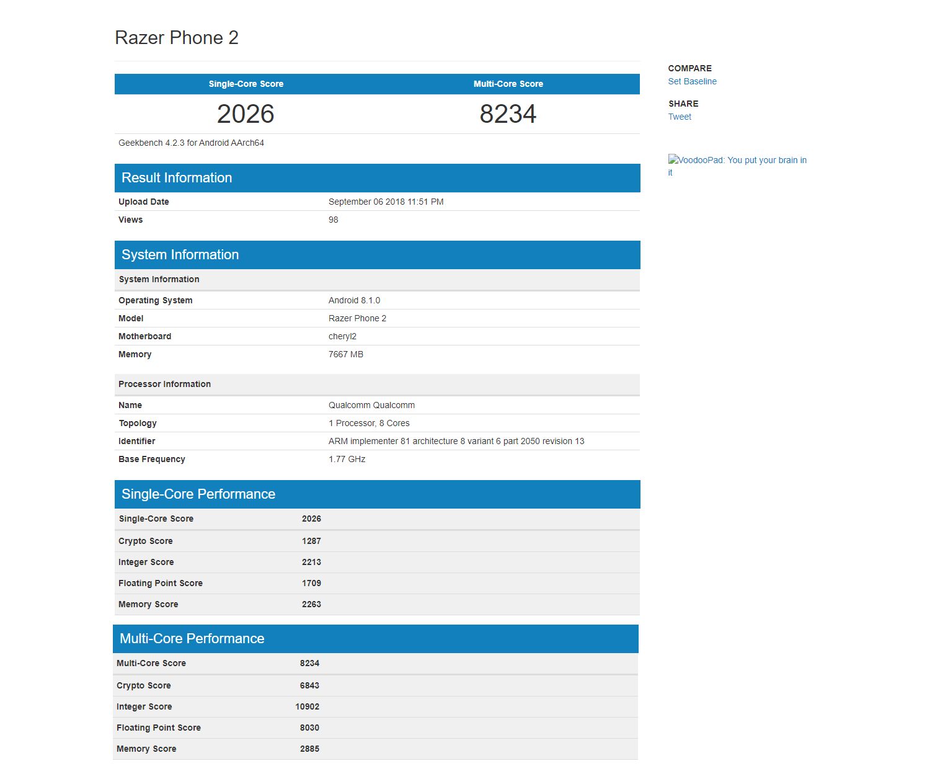This screenshot has height=766, width=935.
Task: Click the Crypto Score label beside 6843
Action: tap(144, 685)
